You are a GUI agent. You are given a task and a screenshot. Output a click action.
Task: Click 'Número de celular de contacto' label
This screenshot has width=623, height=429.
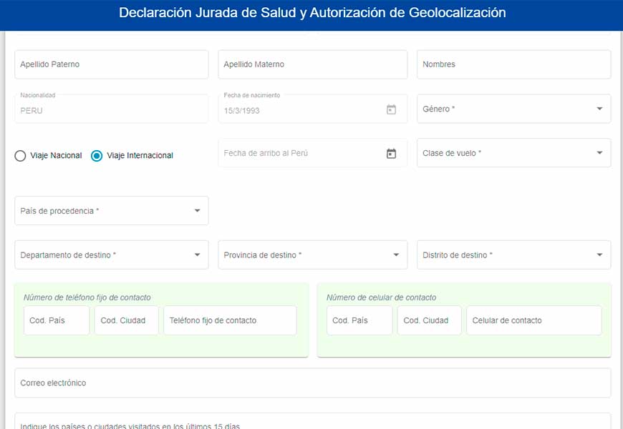381,297
